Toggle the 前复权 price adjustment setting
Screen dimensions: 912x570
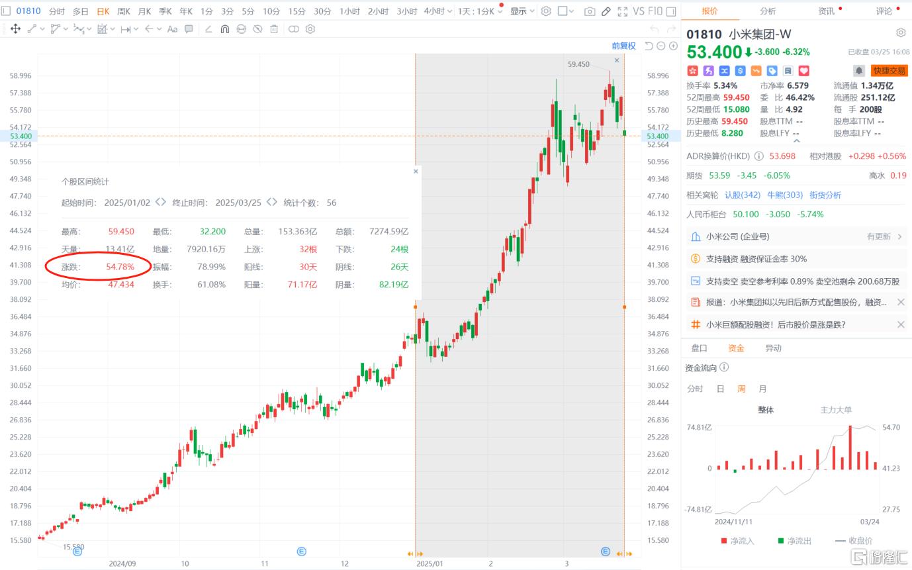623,46
